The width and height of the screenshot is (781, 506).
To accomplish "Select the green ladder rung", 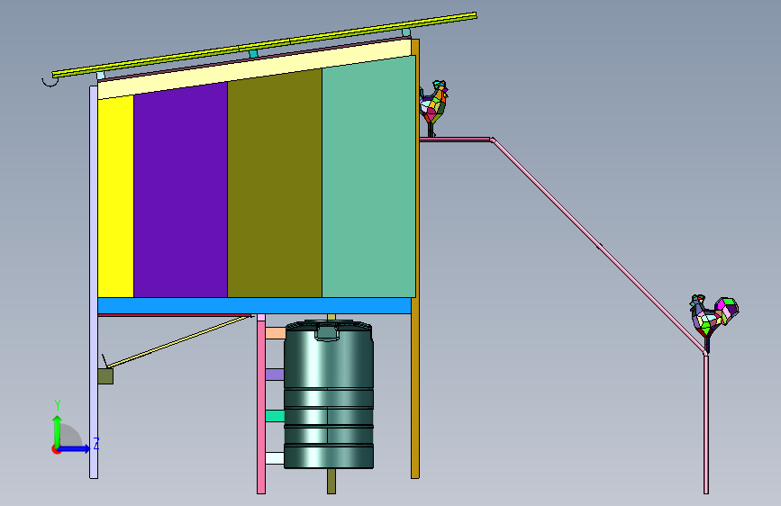I will [x=275, y=416].
